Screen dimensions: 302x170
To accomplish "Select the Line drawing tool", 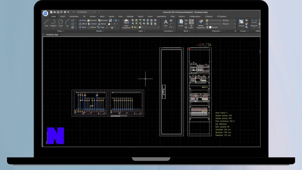I will coord(46,23).
